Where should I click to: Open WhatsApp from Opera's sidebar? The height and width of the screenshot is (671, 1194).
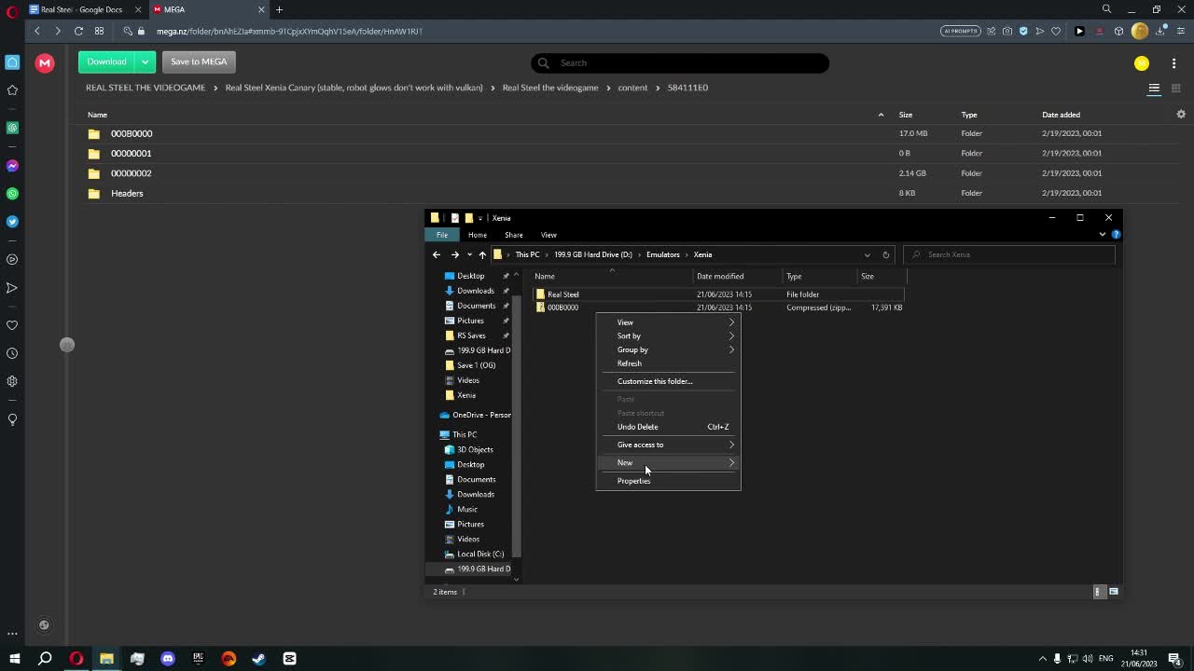pos(12,194)
